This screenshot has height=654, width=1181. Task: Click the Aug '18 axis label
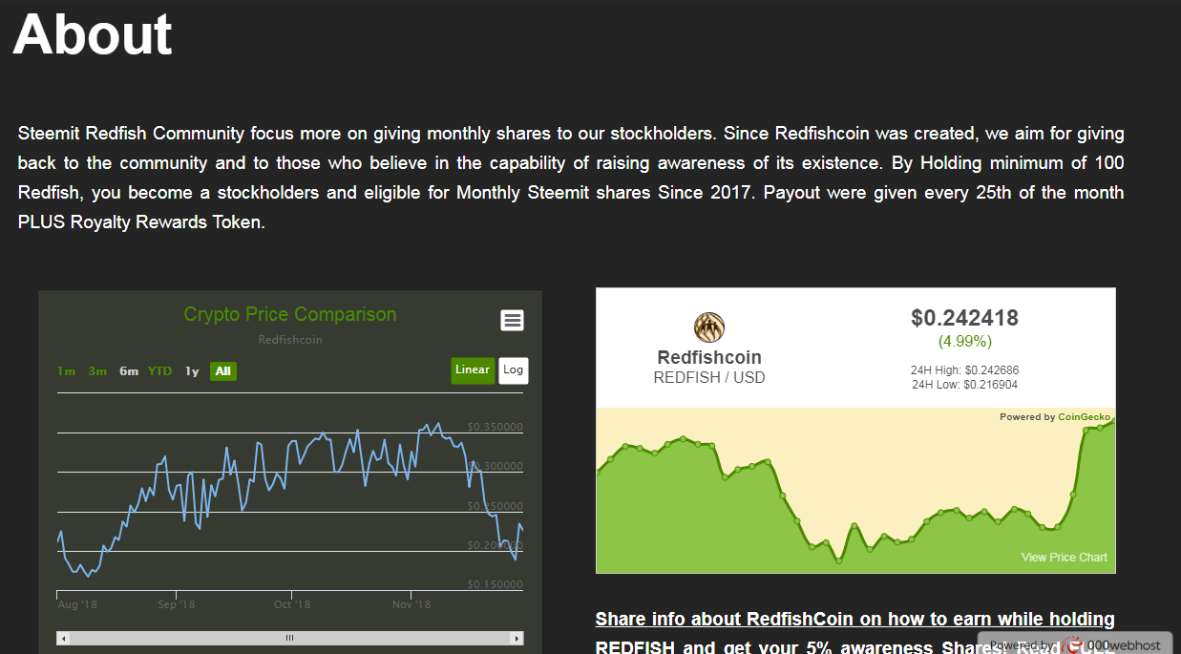77,605
